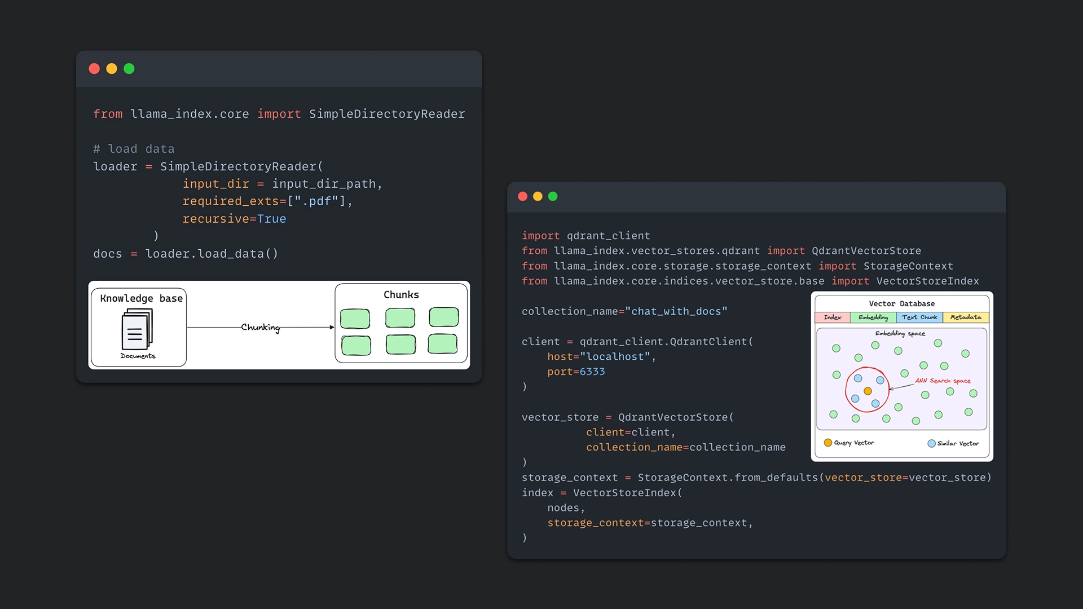The width and height of the screenshot is (1083, 609).
Task: Click the green Embedding header swatch
Action: (874, 317)
